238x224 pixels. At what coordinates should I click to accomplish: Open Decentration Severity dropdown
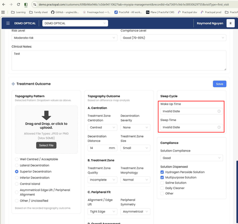[x=135, y=127]
